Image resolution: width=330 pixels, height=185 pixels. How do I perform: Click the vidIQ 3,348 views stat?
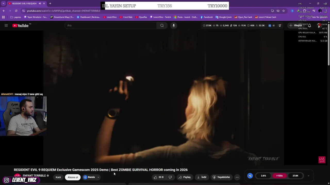pyautogui.click(x=224, y=25)
